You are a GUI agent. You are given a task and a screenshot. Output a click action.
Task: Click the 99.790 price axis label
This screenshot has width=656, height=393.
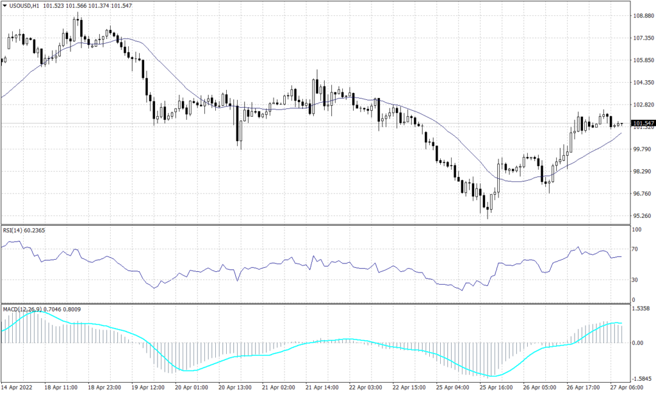(641, 149)
